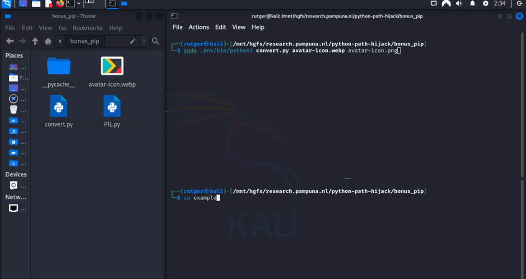
Task: Open terminal View menu
Action: [x=239, y=27]
